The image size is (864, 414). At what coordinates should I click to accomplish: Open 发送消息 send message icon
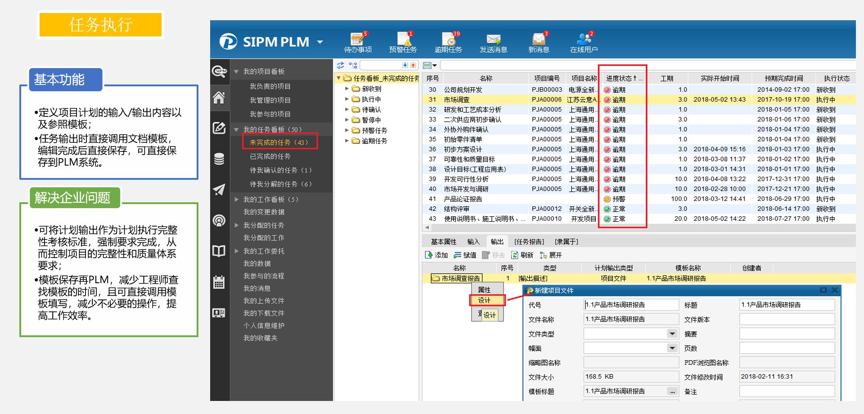pos(493,42)
